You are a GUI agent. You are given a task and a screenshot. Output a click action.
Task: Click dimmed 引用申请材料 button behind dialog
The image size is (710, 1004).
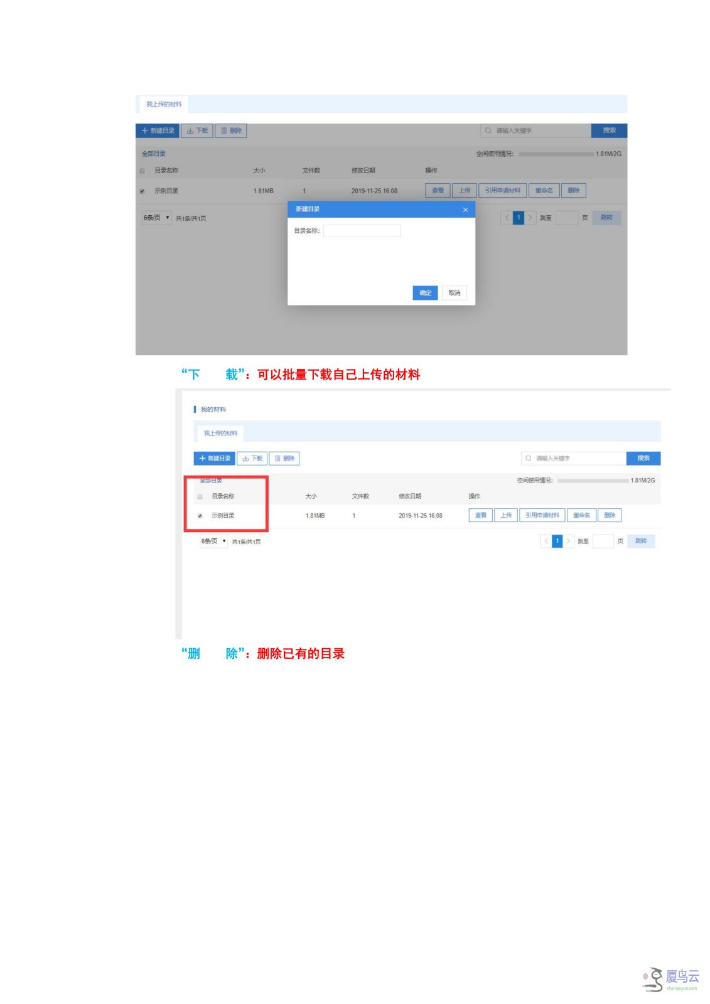pyautogui.click(x=503, y=191)
